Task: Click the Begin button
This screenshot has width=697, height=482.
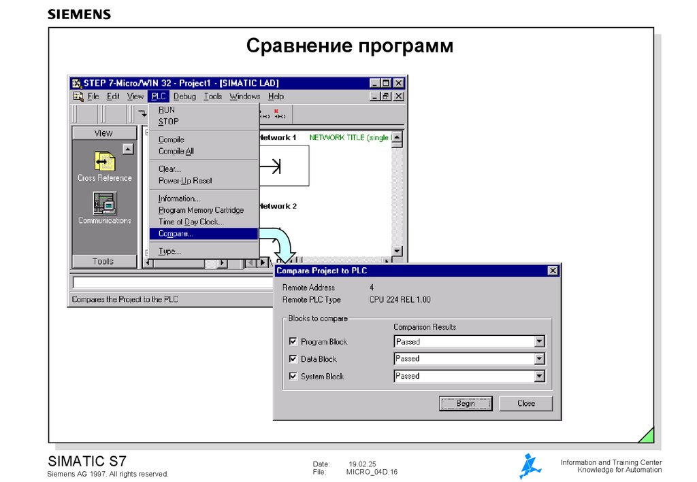Action: point(466,403)
